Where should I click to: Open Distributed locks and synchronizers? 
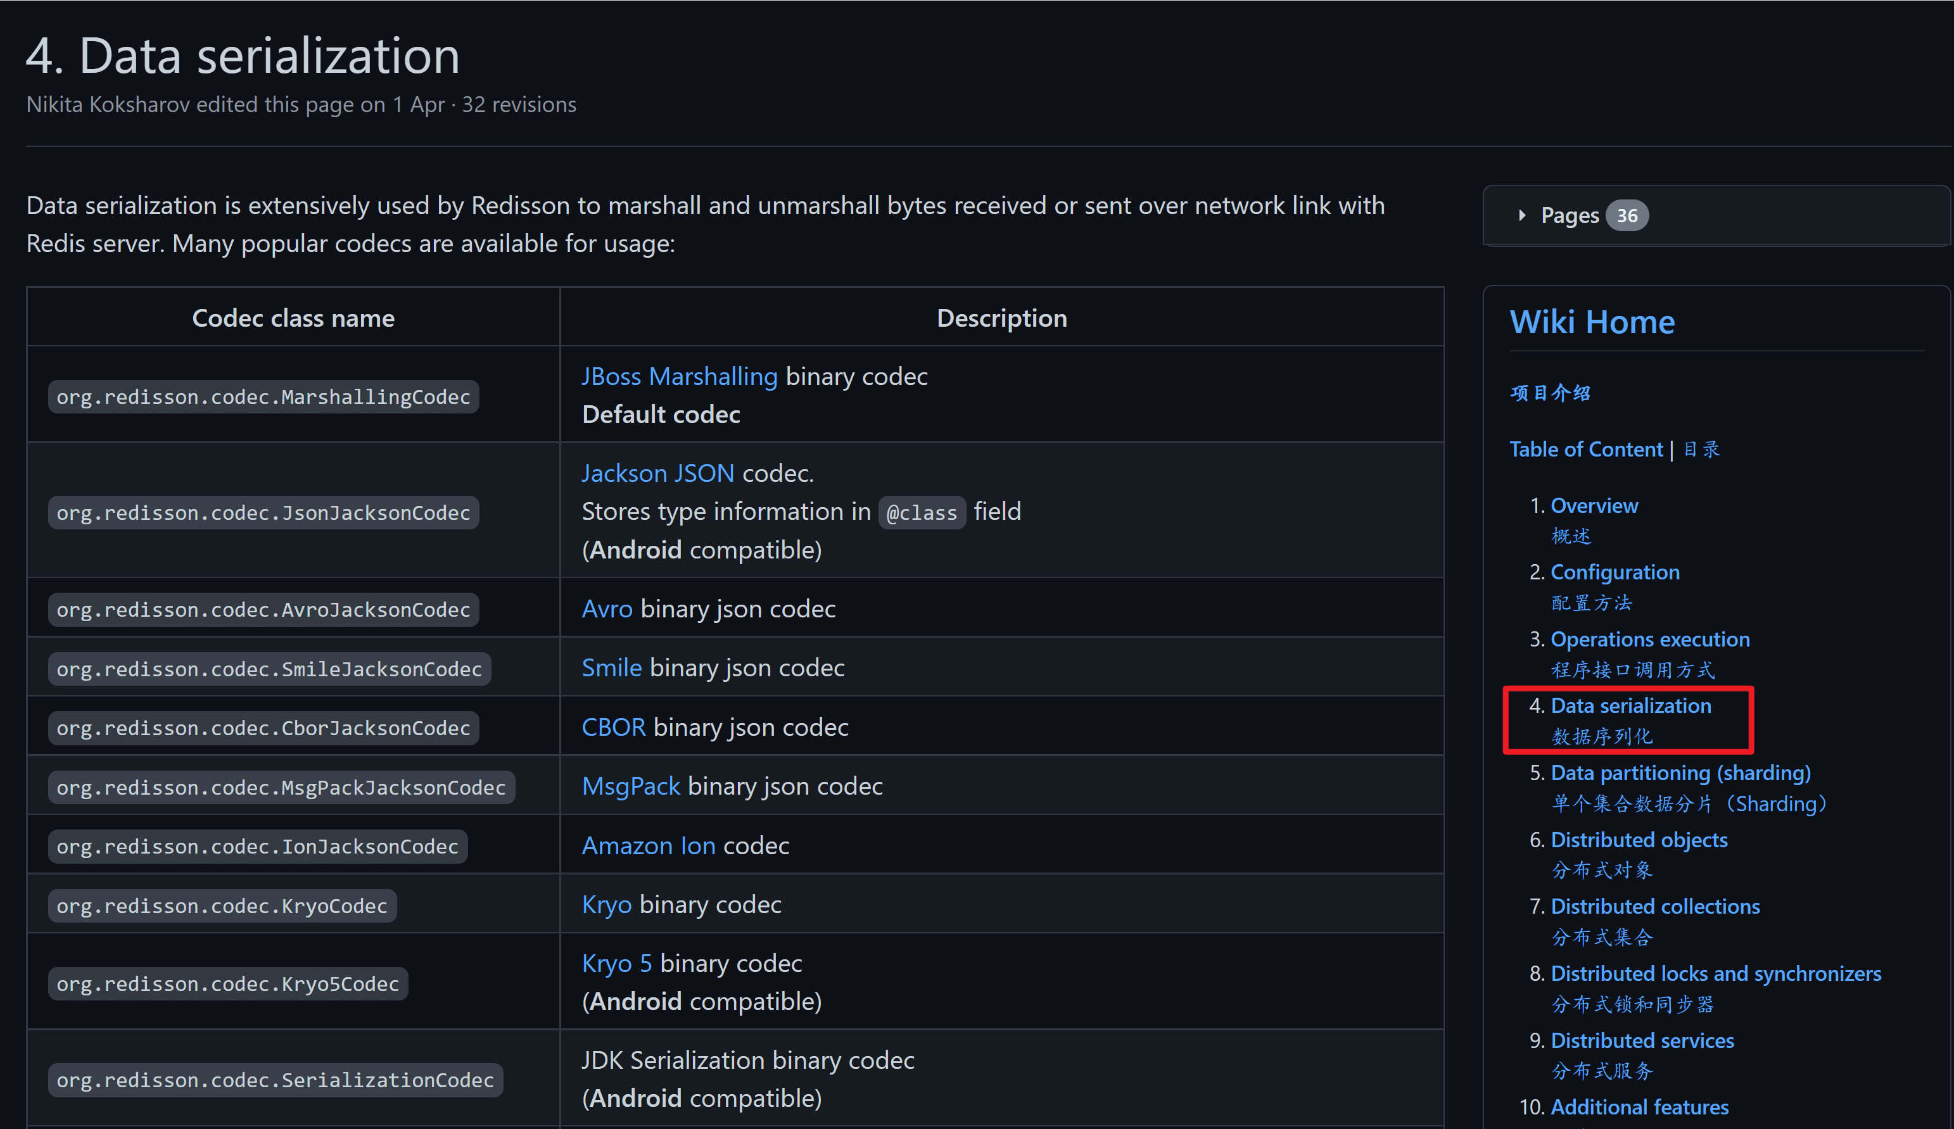pos(1715,974)
